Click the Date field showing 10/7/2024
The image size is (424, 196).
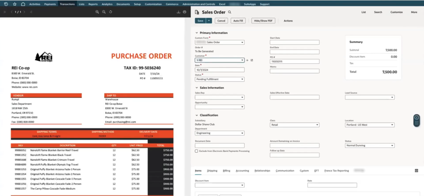point(220,70)
